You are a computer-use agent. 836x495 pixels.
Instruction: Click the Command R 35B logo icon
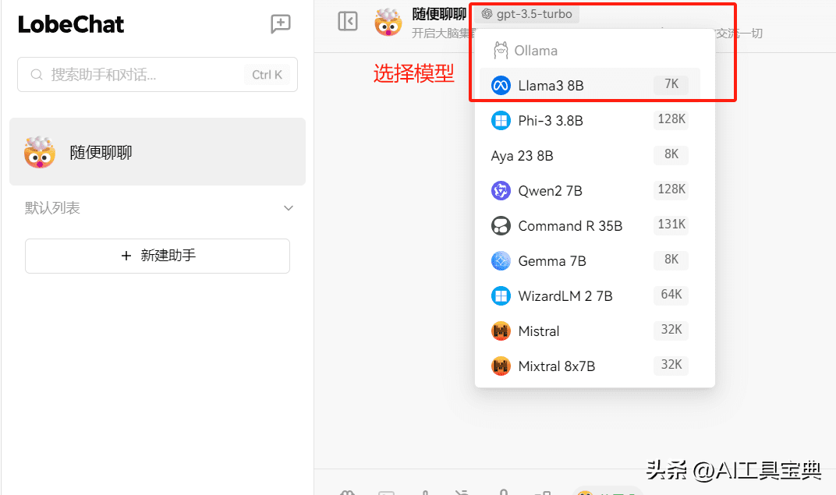pos(501,226)
